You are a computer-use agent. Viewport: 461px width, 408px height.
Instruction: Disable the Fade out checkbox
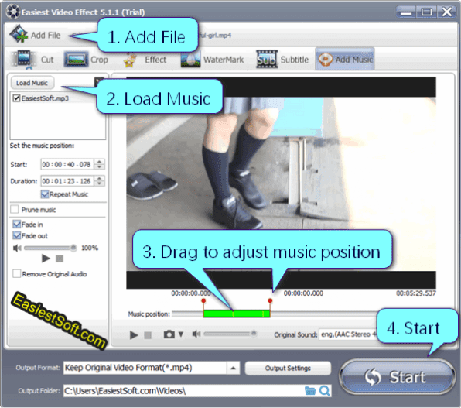(16, 235)
